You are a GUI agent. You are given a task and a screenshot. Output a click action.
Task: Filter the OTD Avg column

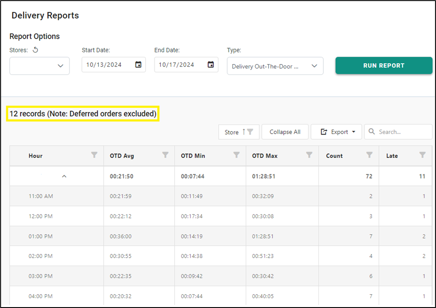(x=165, y=155)
